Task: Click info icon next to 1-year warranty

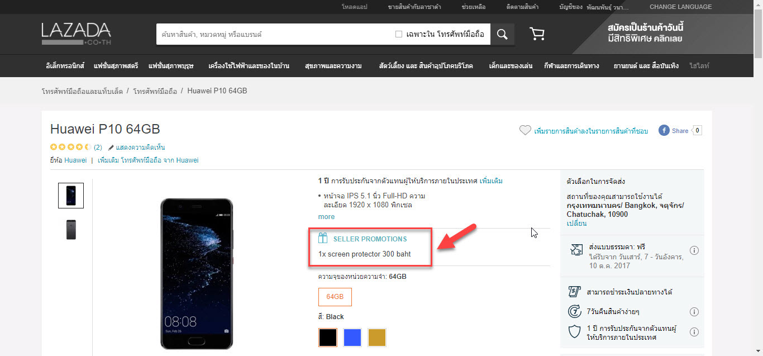Action: pos(694,332)
